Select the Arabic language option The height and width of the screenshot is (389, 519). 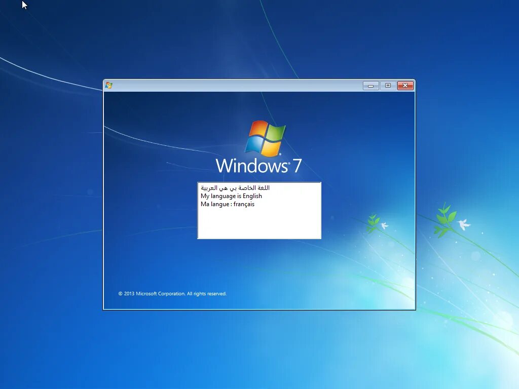(235, 188)
